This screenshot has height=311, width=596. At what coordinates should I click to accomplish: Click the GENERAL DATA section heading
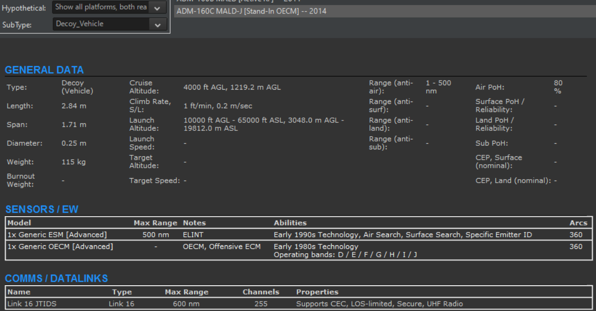tap(44, 70)
